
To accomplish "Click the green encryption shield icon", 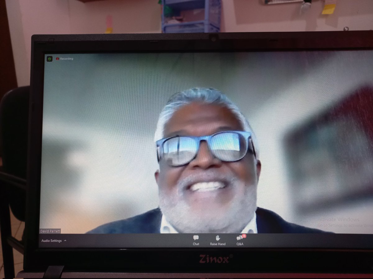I will click(49, 59).
